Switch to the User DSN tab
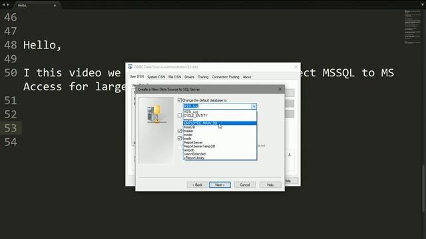Viewport: 426px width, 239px height. point(136,77)
